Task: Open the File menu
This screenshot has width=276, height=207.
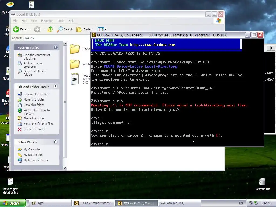Action: [x=15, y=21]
